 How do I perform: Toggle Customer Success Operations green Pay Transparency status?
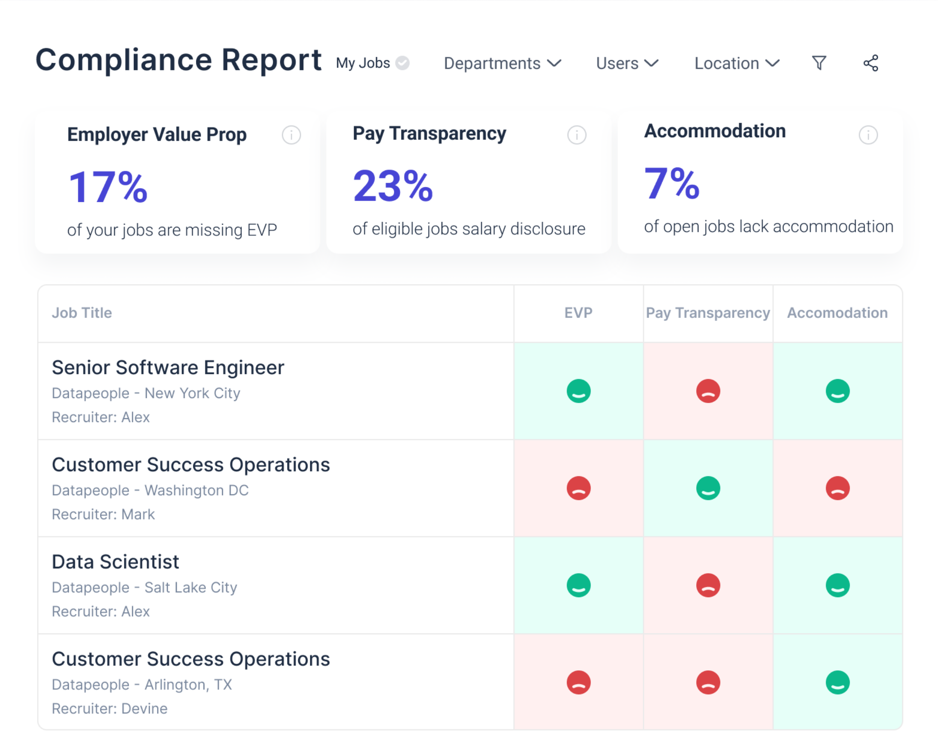pyautogui.click(x=708, y=488)
